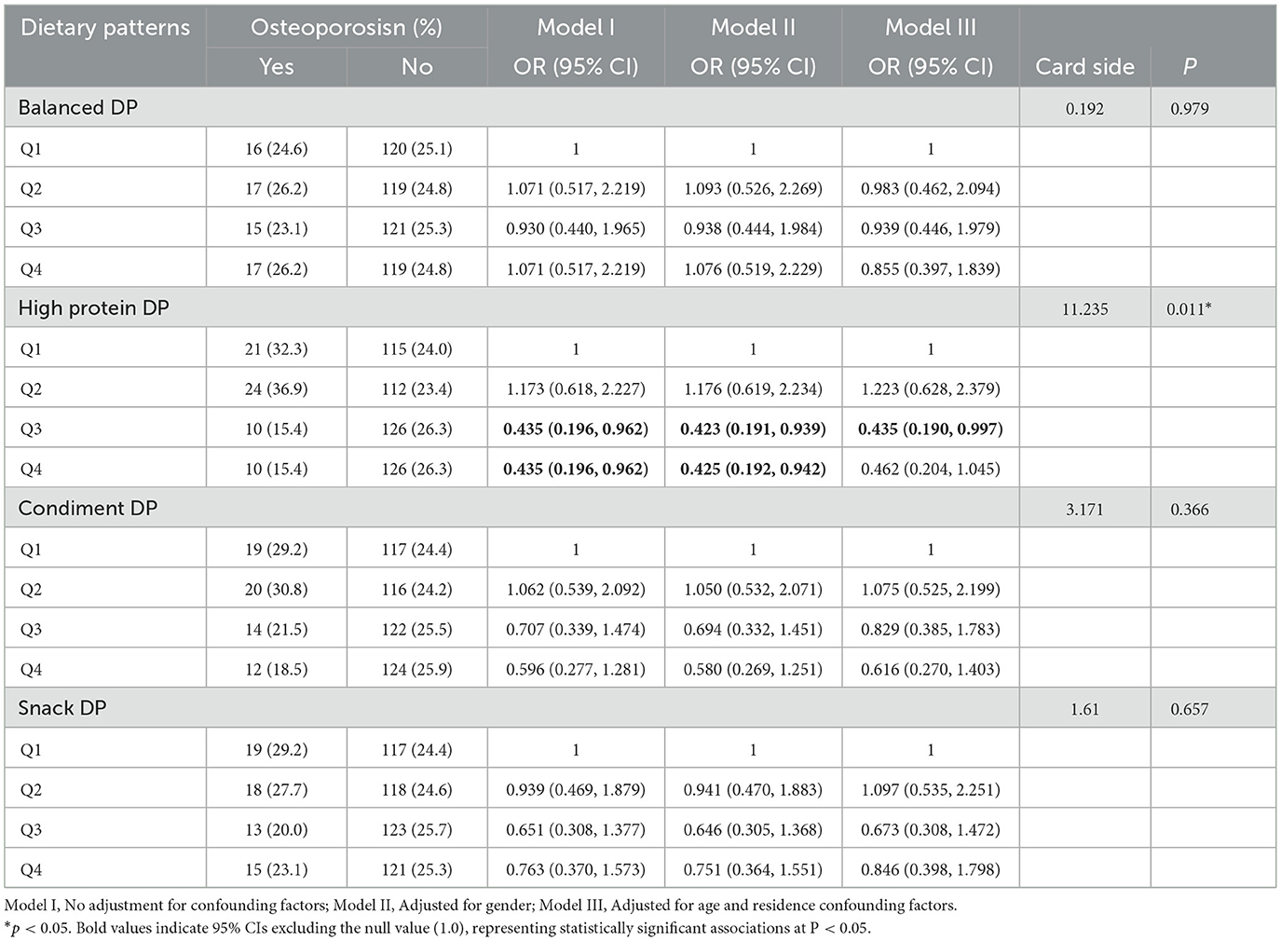The width and height of the screenshot is (1281, 941).
Task: Select the Card side column header
Action: pyautogui.click(x=1084, y=67)
